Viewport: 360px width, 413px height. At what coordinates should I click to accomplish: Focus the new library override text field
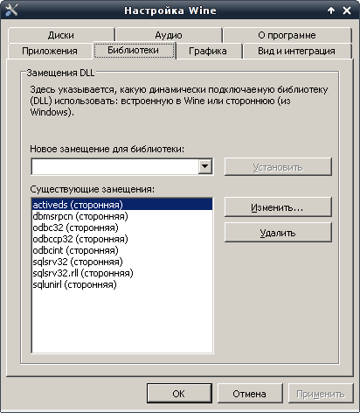(x=114, y=166)
